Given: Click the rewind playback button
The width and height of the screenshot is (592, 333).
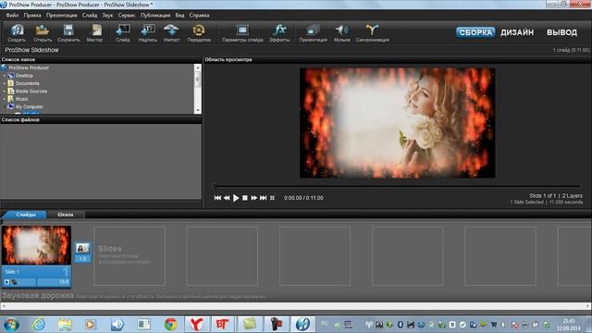Looking at the screenshot, I should pyautogui.click(x=227, y=198).
